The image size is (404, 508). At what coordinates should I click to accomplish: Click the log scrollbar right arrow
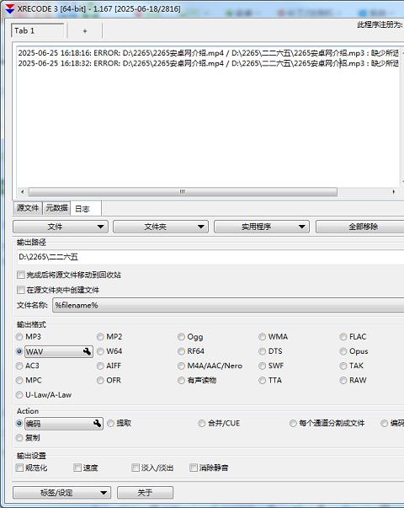[x=394, y=192]
